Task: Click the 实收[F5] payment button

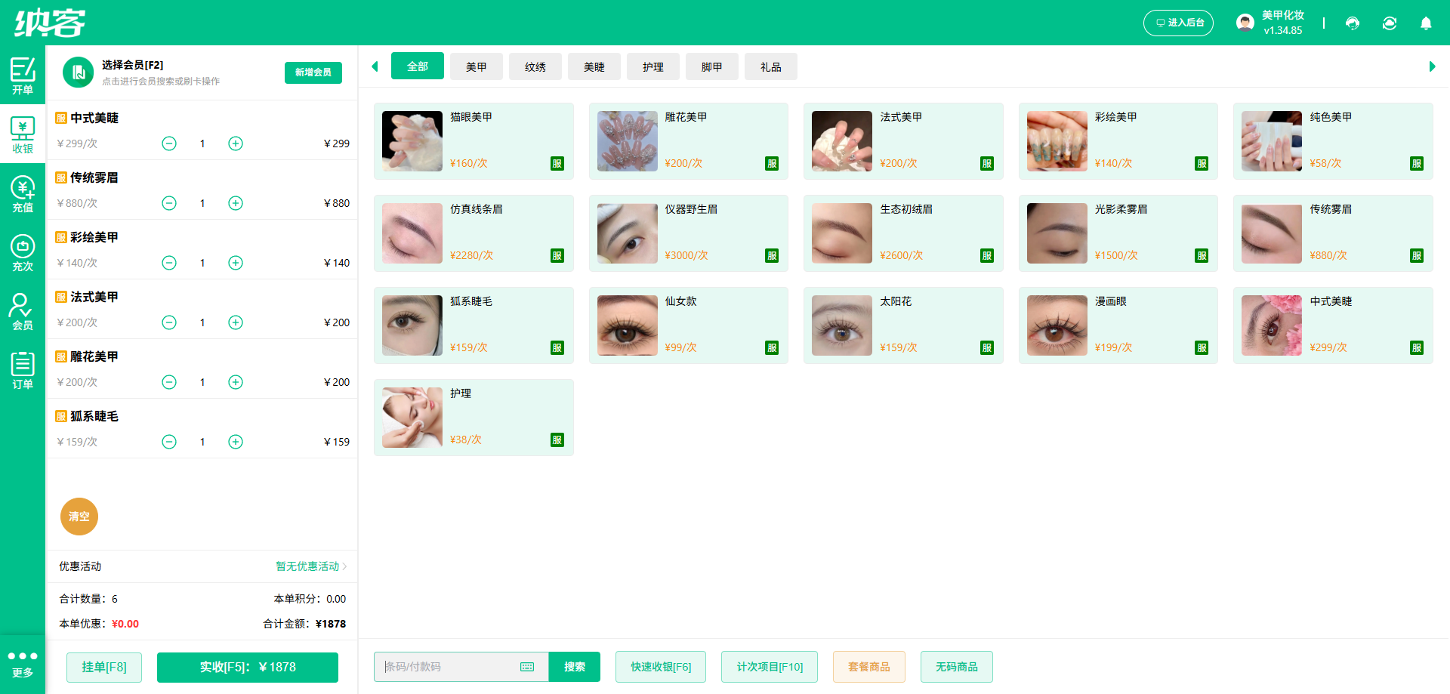Action: [x=248, y=667]
